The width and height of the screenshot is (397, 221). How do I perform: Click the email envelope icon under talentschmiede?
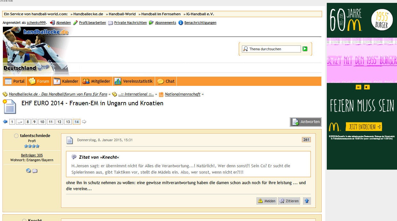35,171
